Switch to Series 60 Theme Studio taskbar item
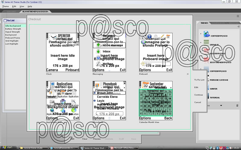241x150 pixels. 94,148
